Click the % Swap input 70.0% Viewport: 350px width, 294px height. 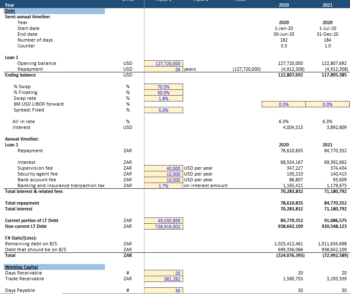click(x=164, y=87)
